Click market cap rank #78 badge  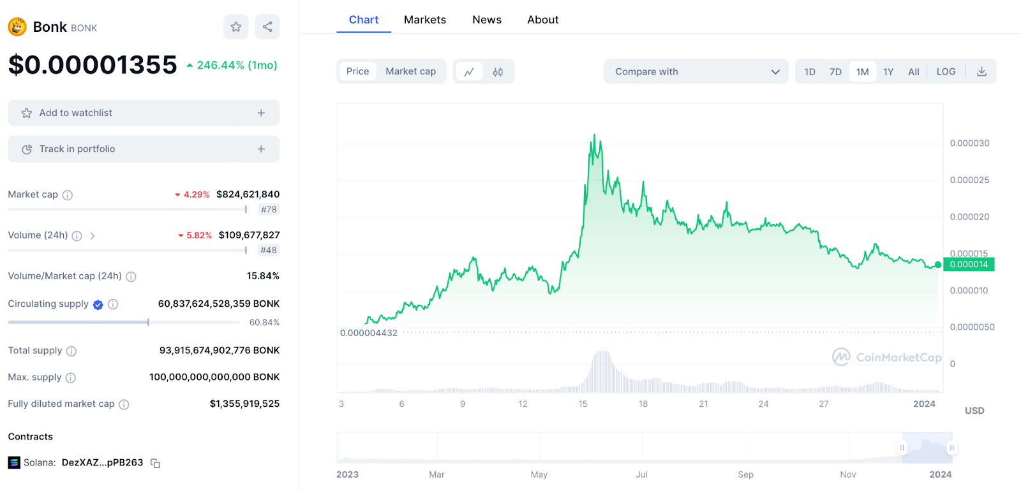(x=269, y=210)
